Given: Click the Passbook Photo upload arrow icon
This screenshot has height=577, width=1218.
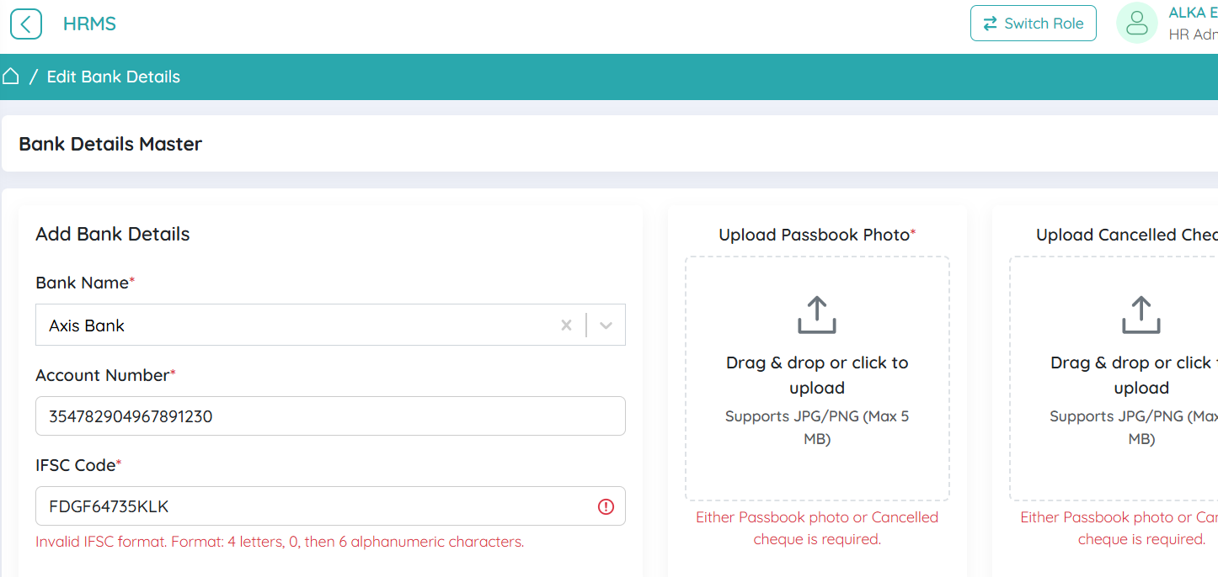Looking at the screenshot, I should pos(816,315).
